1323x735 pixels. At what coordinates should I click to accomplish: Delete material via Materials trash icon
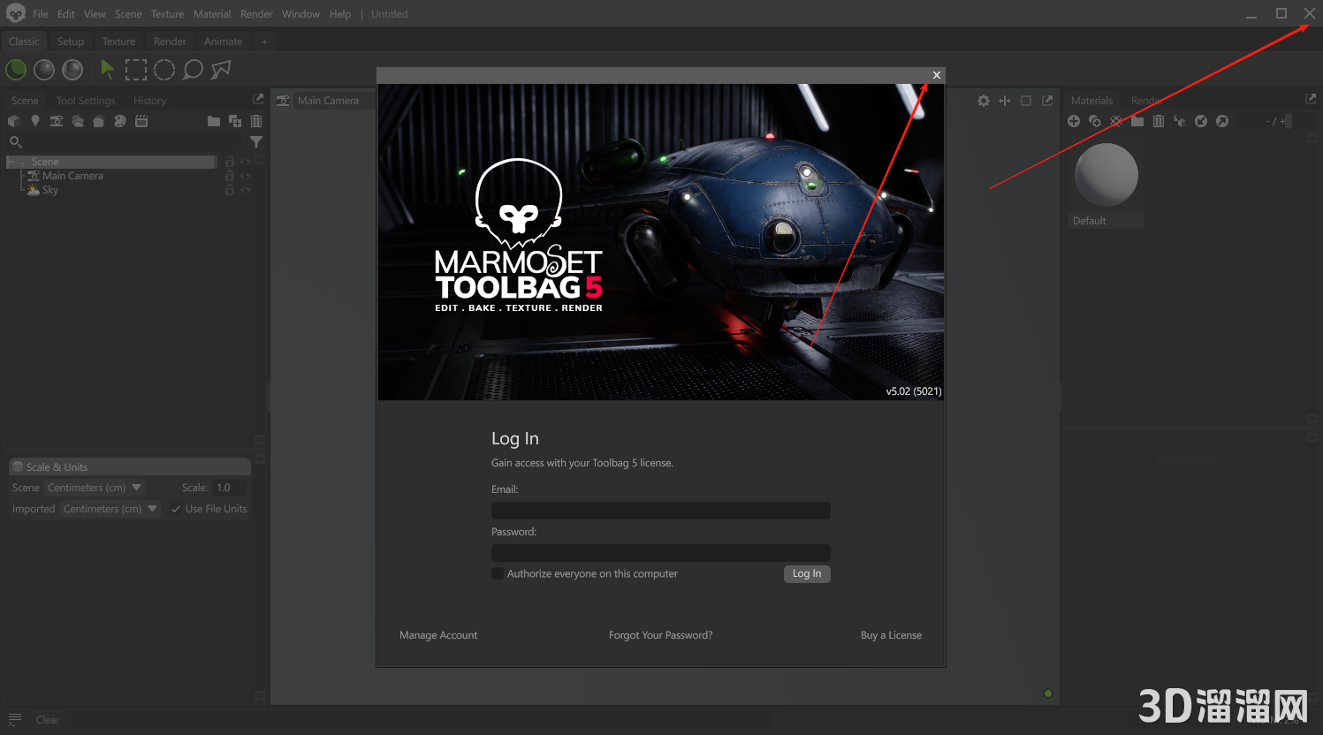pos(1159,121)
